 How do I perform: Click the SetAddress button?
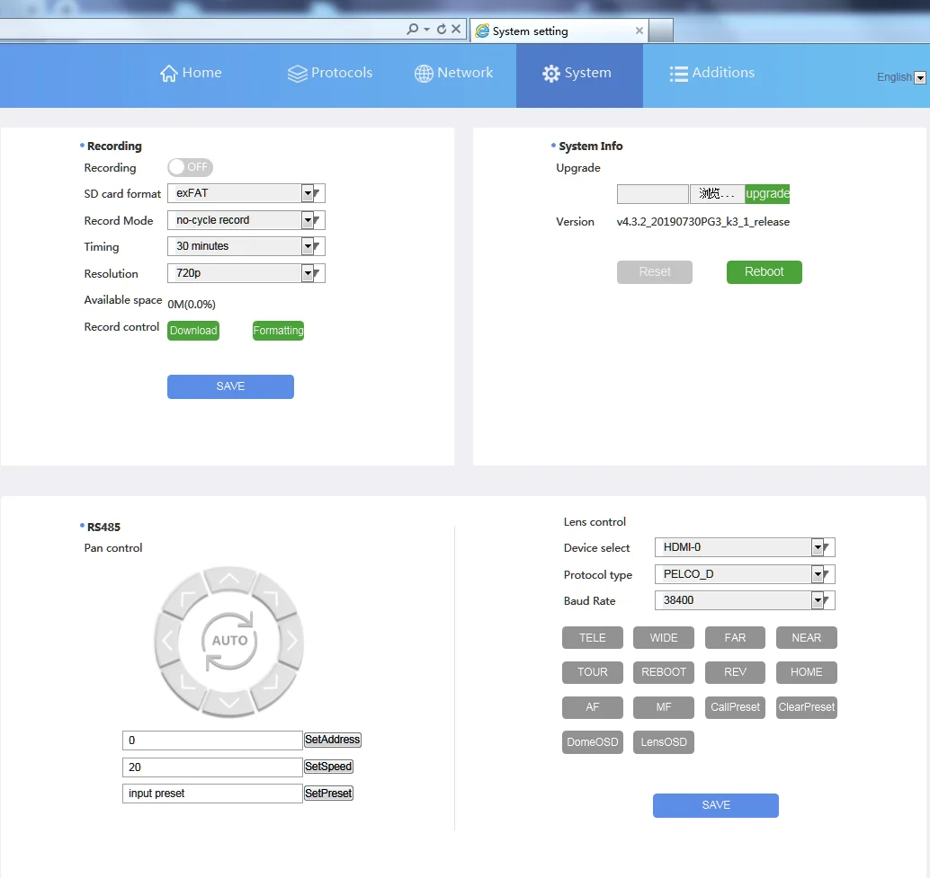pos(332,740)
